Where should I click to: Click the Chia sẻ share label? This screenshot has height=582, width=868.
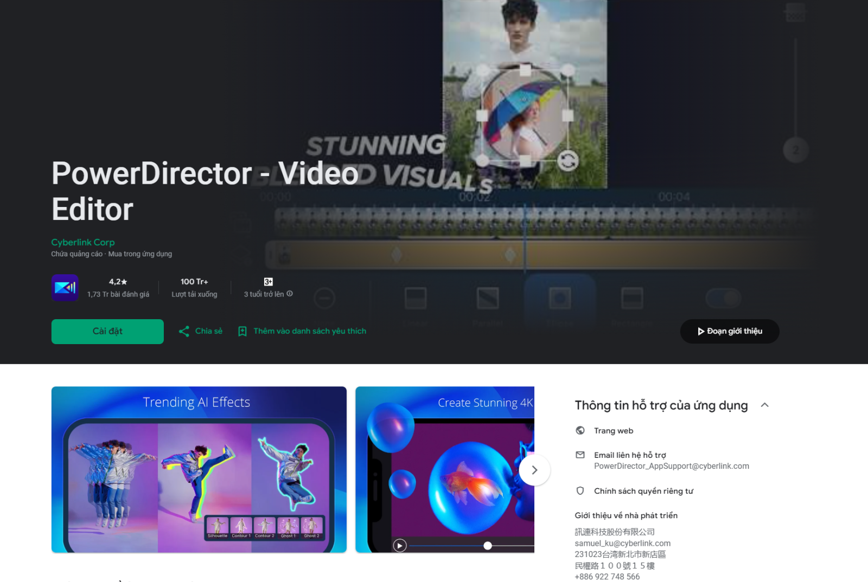tap(209, 331)
